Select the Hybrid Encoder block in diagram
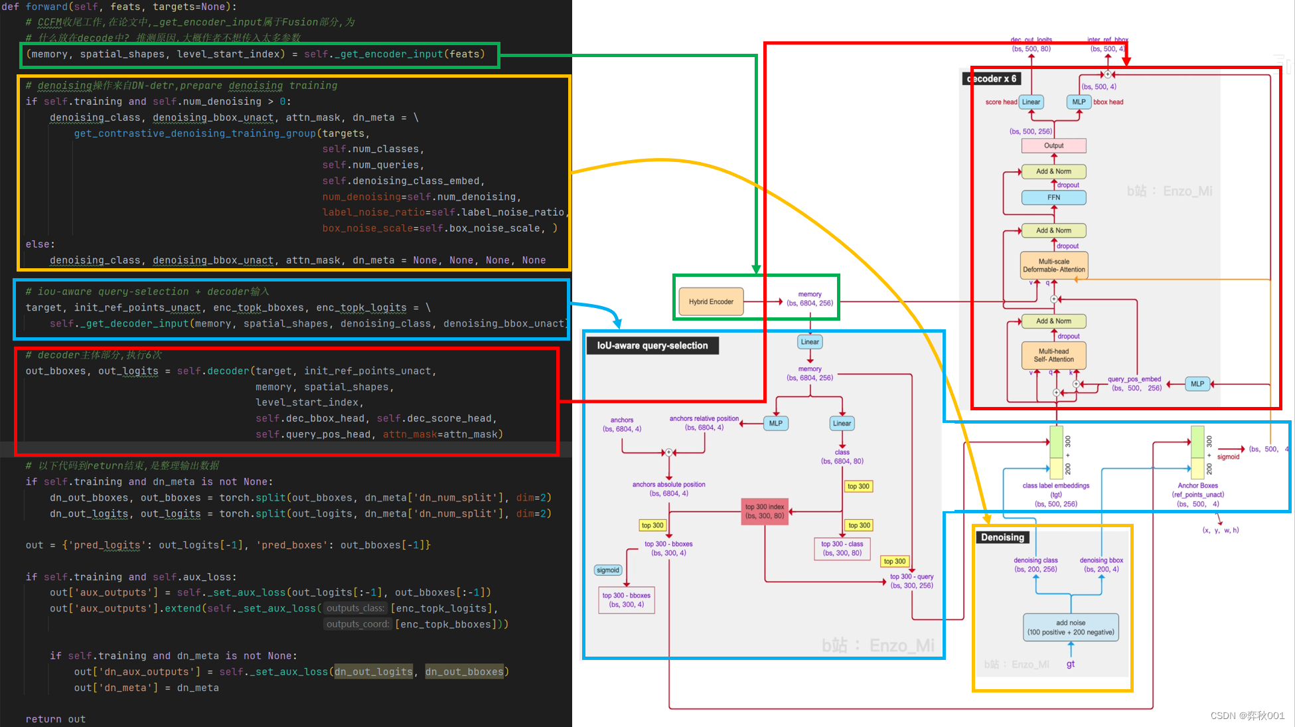Screen dimensions: 1295x727 711,302
